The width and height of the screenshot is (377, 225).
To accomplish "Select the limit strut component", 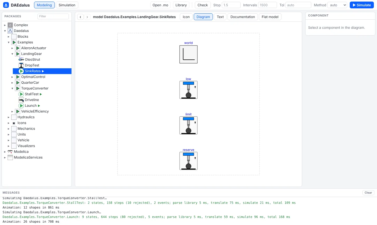I will click(188, 126).
